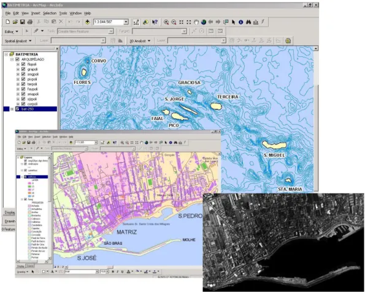Screen dimensions: 365x292
Task: Click the grayscale aerial photo of the harbor
Action: (x=284, y=242)
